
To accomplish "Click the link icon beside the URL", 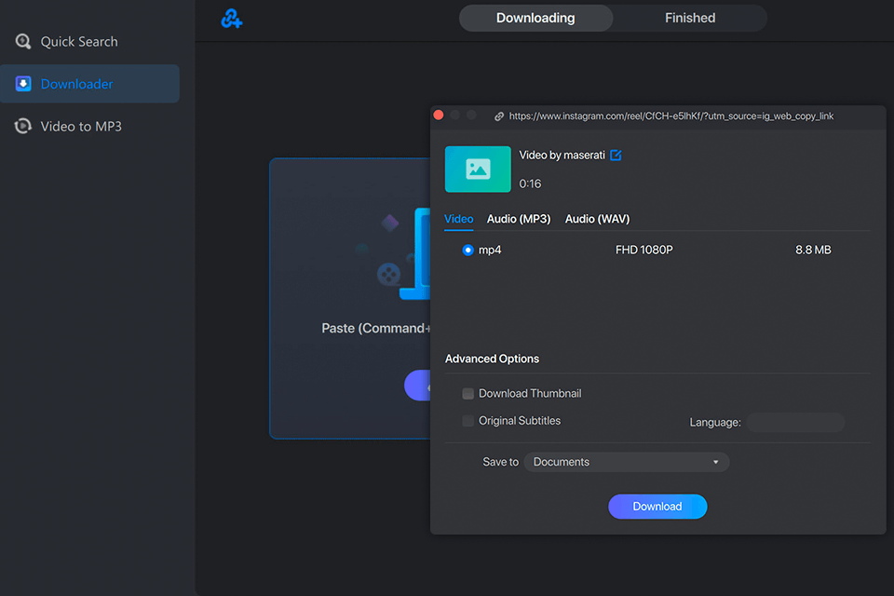I will coord(499,116).
